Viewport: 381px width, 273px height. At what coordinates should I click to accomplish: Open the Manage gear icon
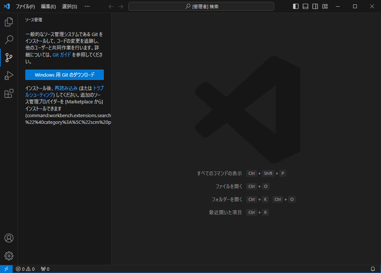point(9,256)
